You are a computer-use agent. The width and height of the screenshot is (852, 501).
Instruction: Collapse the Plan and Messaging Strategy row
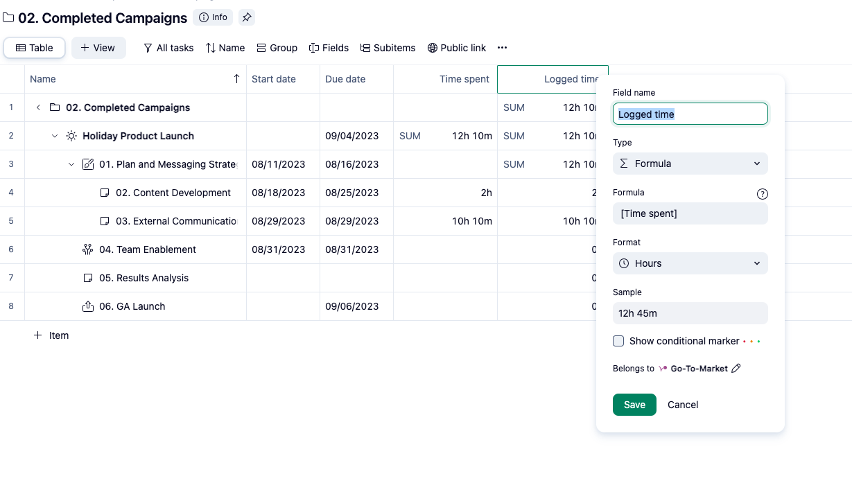point(71,164)
